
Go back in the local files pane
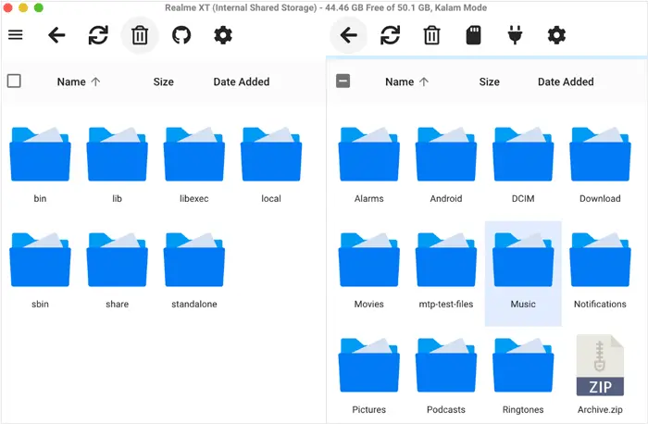[56, 35]
